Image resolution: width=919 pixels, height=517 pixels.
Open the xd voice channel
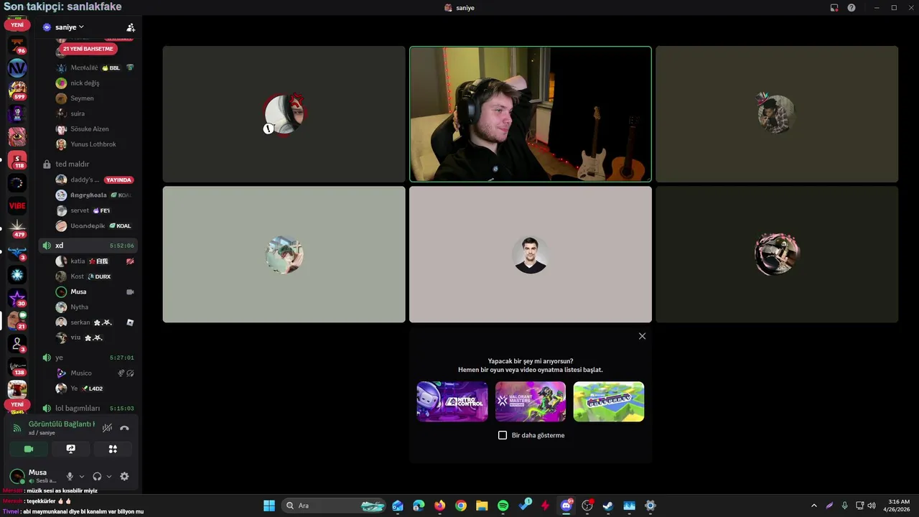pyautogui.click(x=88, y=246)
